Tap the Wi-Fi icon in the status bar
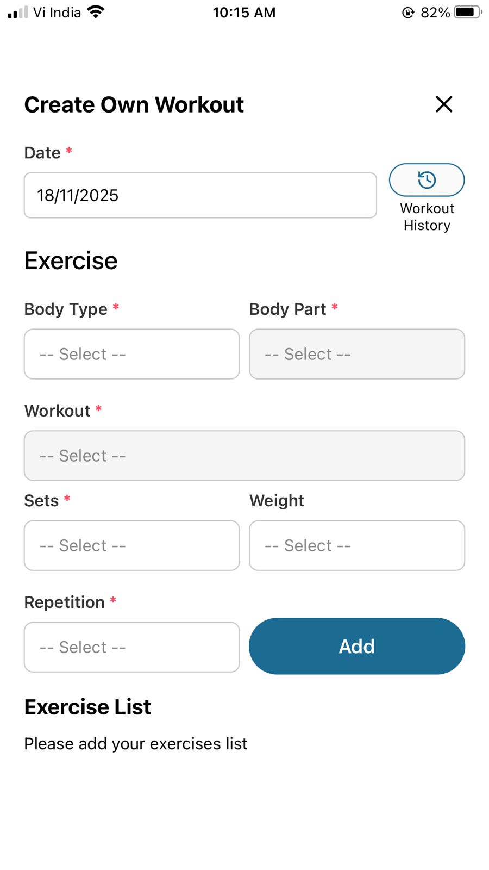Viewport: 489px width, 870px height. pos(96,12)
